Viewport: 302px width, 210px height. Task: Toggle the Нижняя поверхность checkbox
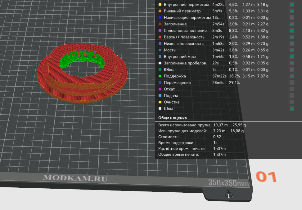292,44
